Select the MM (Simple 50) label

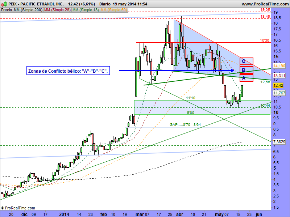pyautogui.click(x=114, y=10)
